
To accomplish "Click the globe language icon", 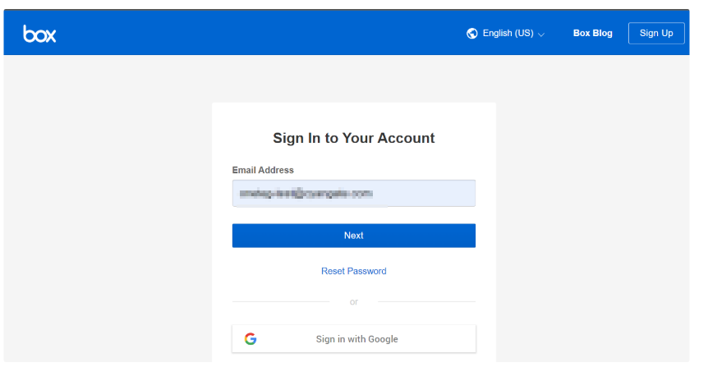I will click(x=472, y=34).
